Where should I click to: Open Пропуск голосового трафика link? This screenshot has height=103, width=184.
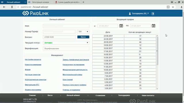pyautogui.click(x=74, y=85)
